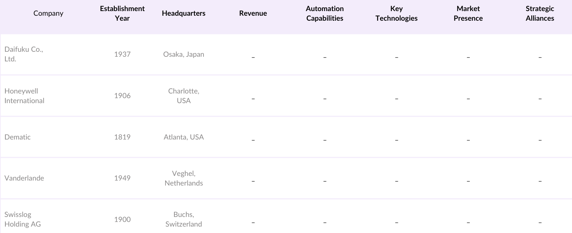Click the Swisslog Holding AG cell
572x233 pixels.
(23, 219)
